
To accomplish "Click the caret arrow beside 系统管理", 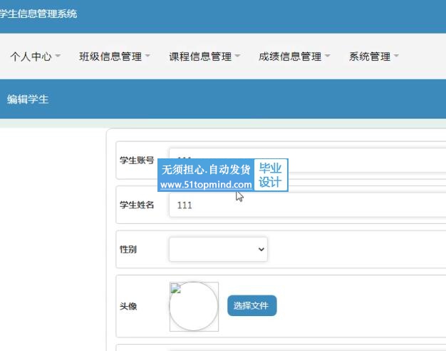I will click(x=396, y=56).
